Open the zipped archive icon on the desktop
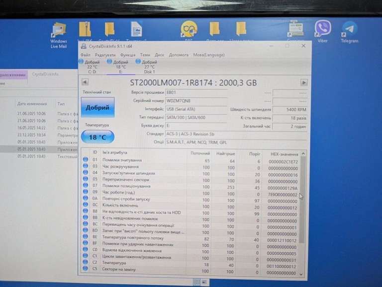The image size is (382, 287). [x=85, y=30]
